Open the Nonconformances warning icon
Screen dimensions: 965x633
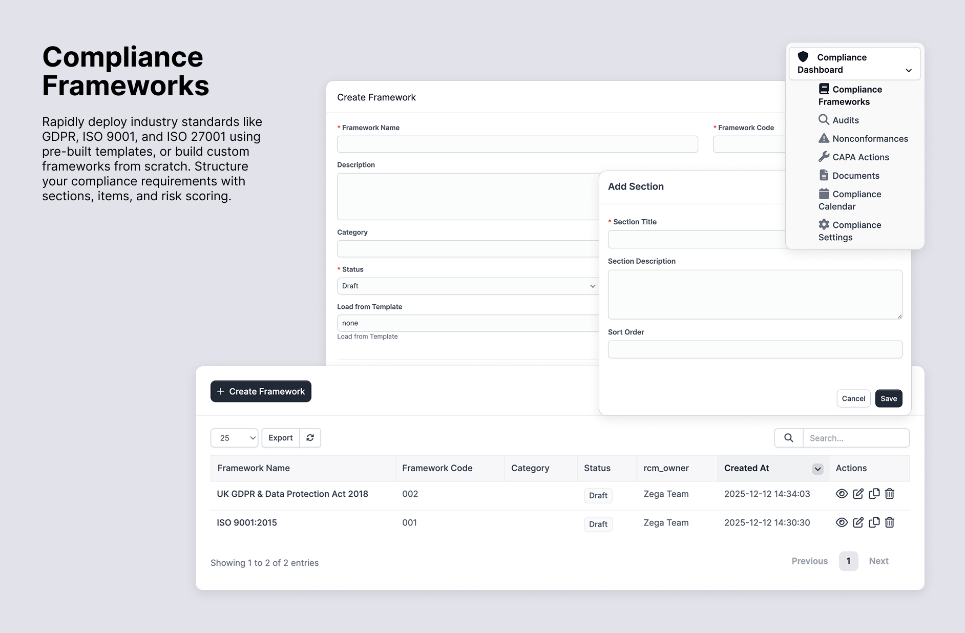click(824, 138)
